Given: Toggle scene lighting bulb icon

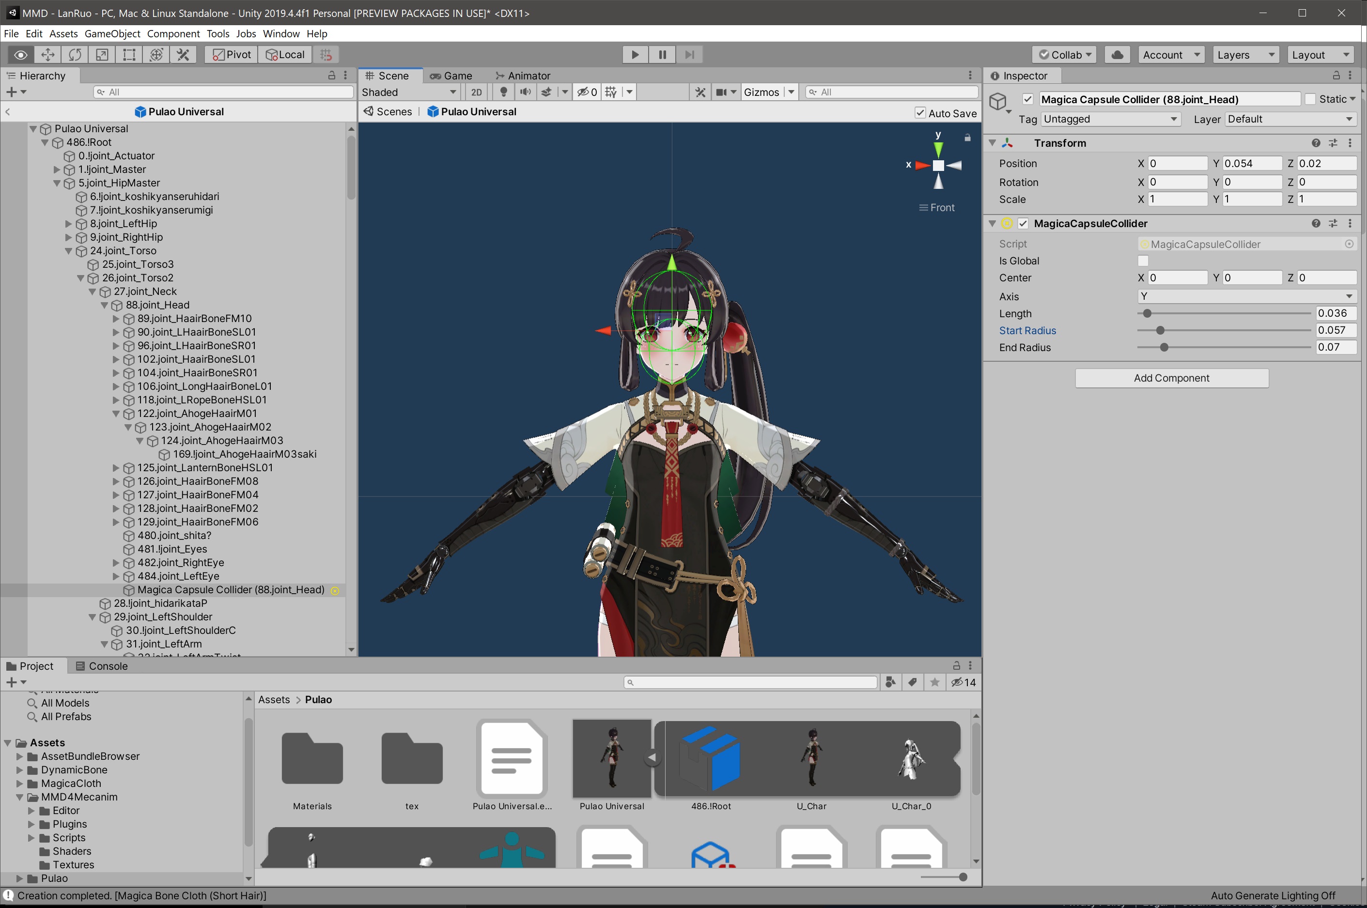Looking at the screenshot, I should [x=503, y=92].
